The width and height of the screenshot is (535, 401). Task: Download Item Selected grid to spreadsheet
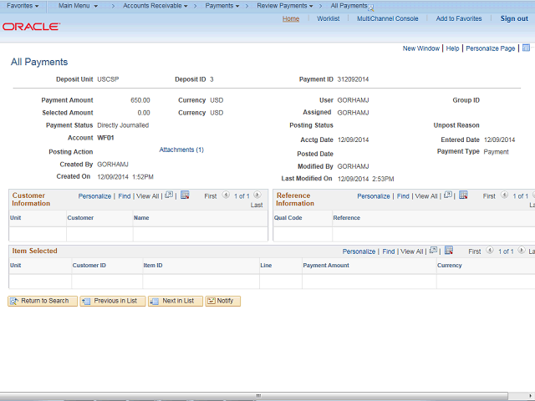pos(449,251)
